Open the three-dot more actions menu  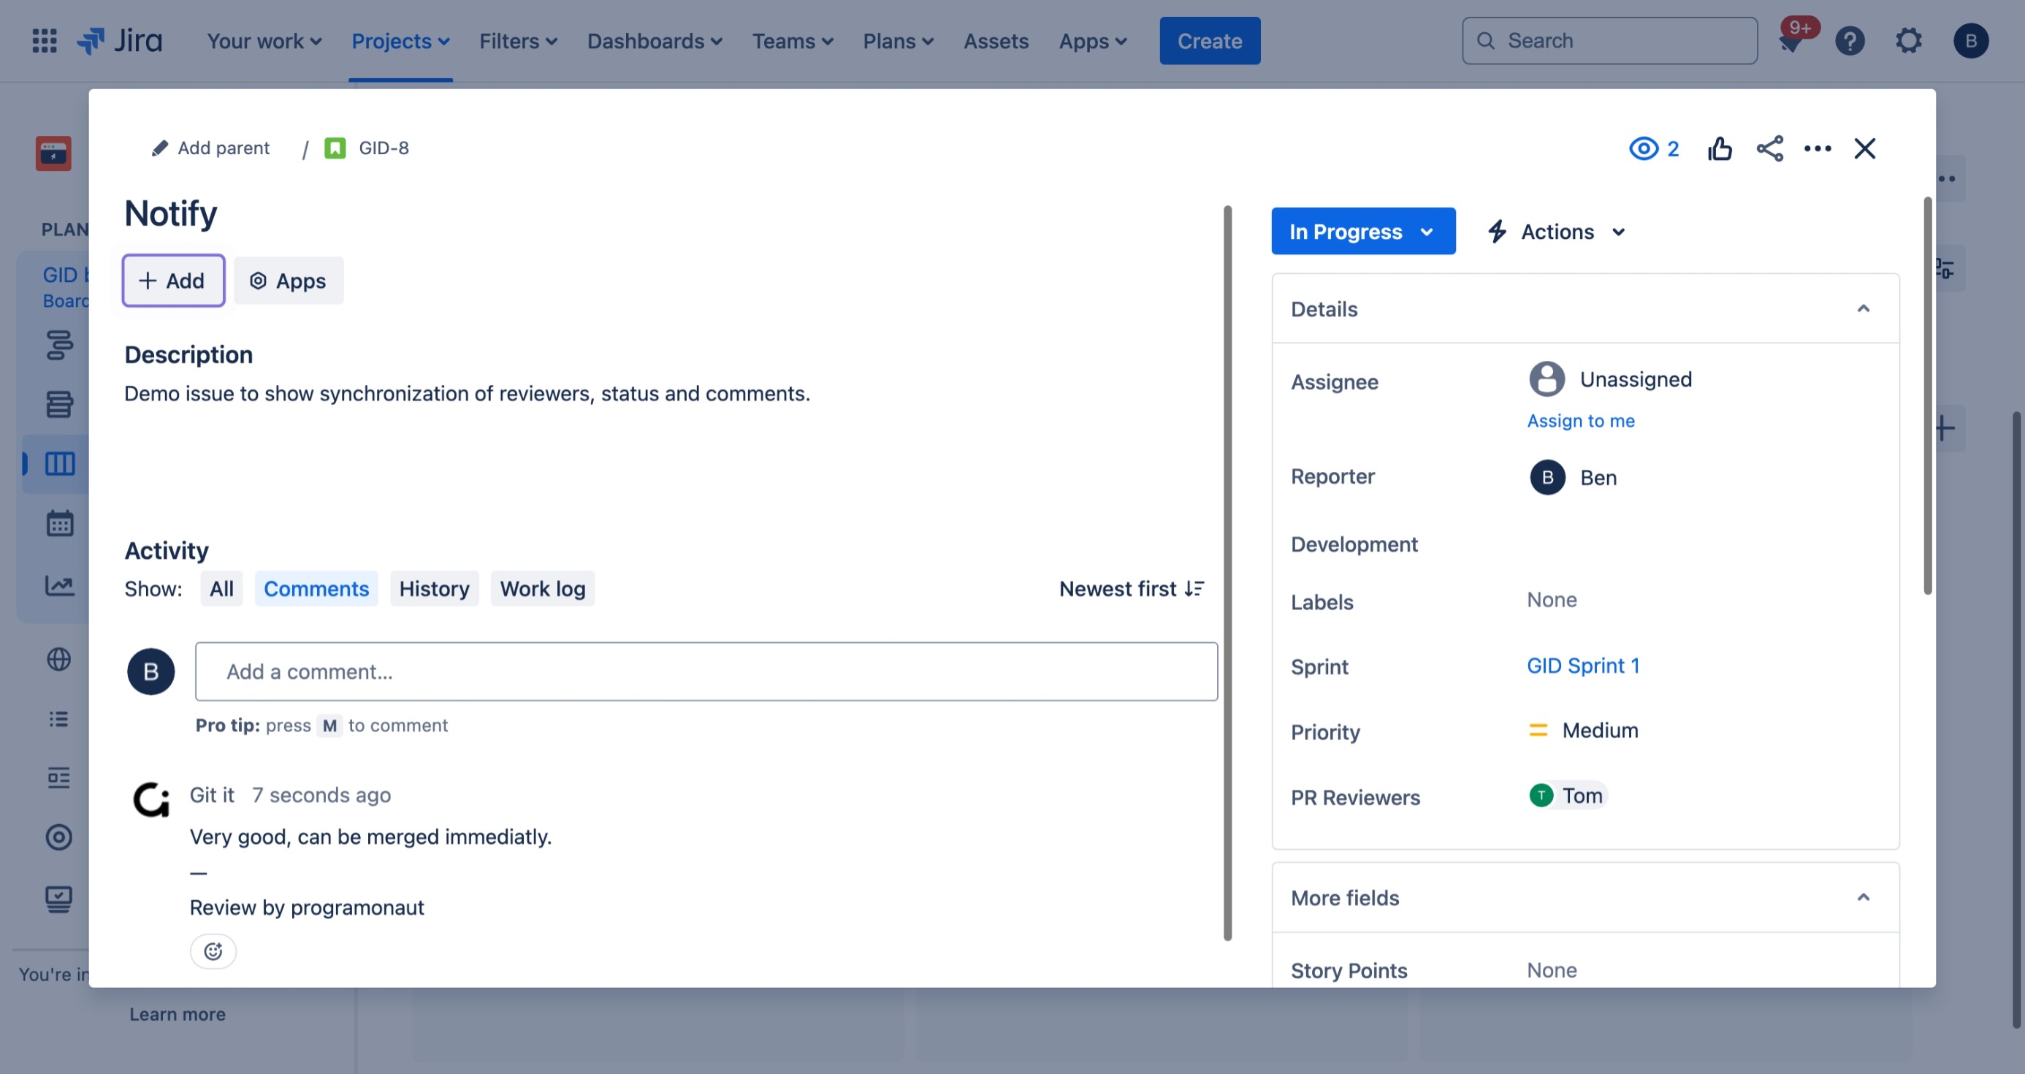(1817, 148)
